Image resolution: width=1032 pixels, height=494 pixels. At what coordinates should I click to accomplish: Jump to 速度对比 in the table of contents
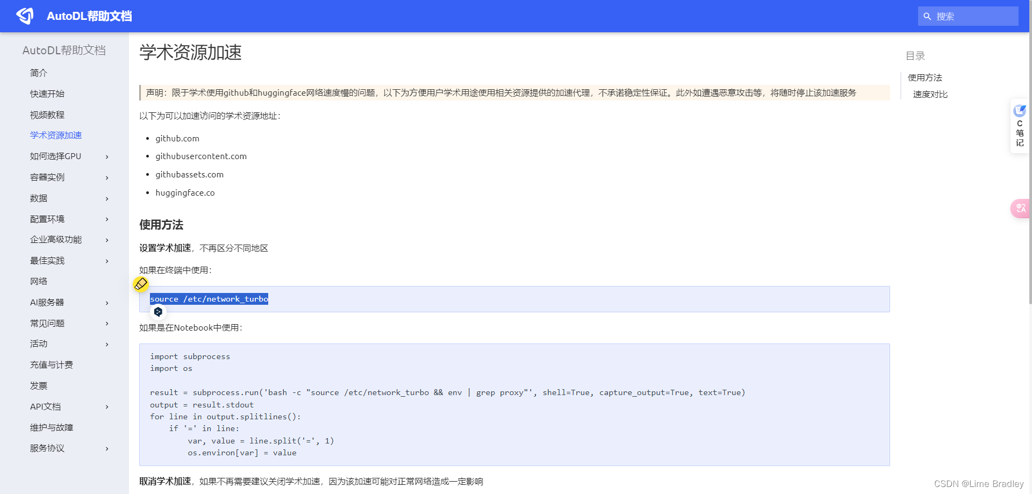(x=930, y=94)
